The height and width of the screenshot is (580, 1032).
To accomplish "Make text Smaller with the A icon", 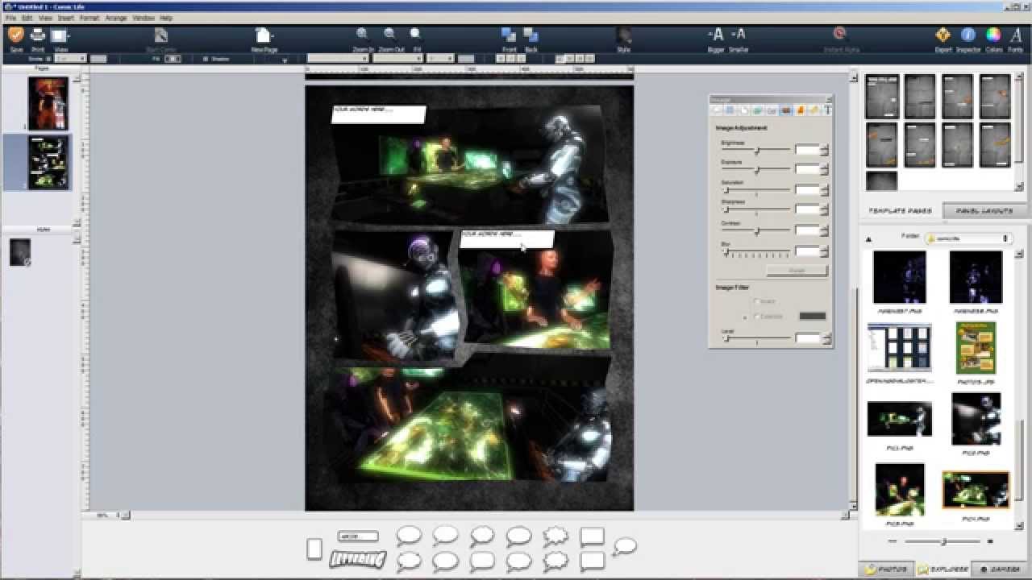I will pyautogui.click(x=739, y=35).
